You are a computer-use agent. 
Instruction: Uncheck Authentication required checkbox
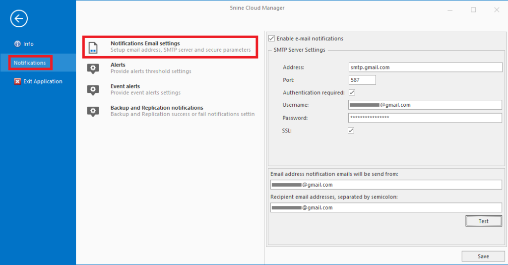pos(352,92)
